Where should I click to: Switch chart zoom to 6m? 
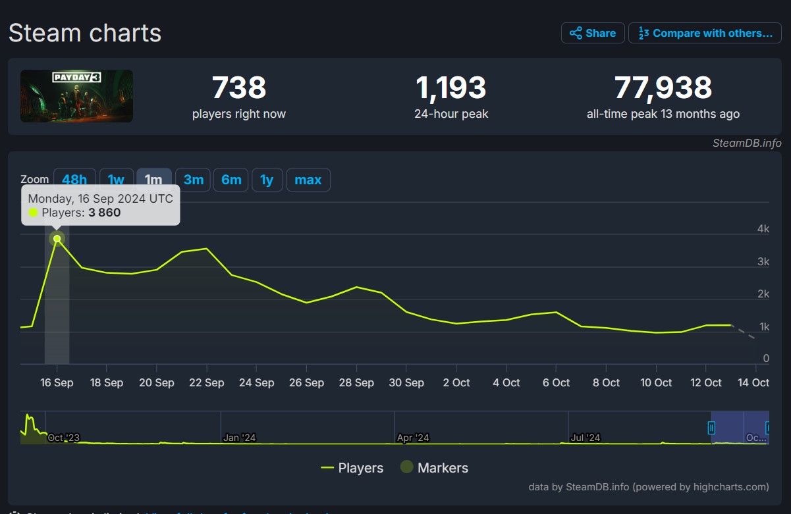(231, 180)
